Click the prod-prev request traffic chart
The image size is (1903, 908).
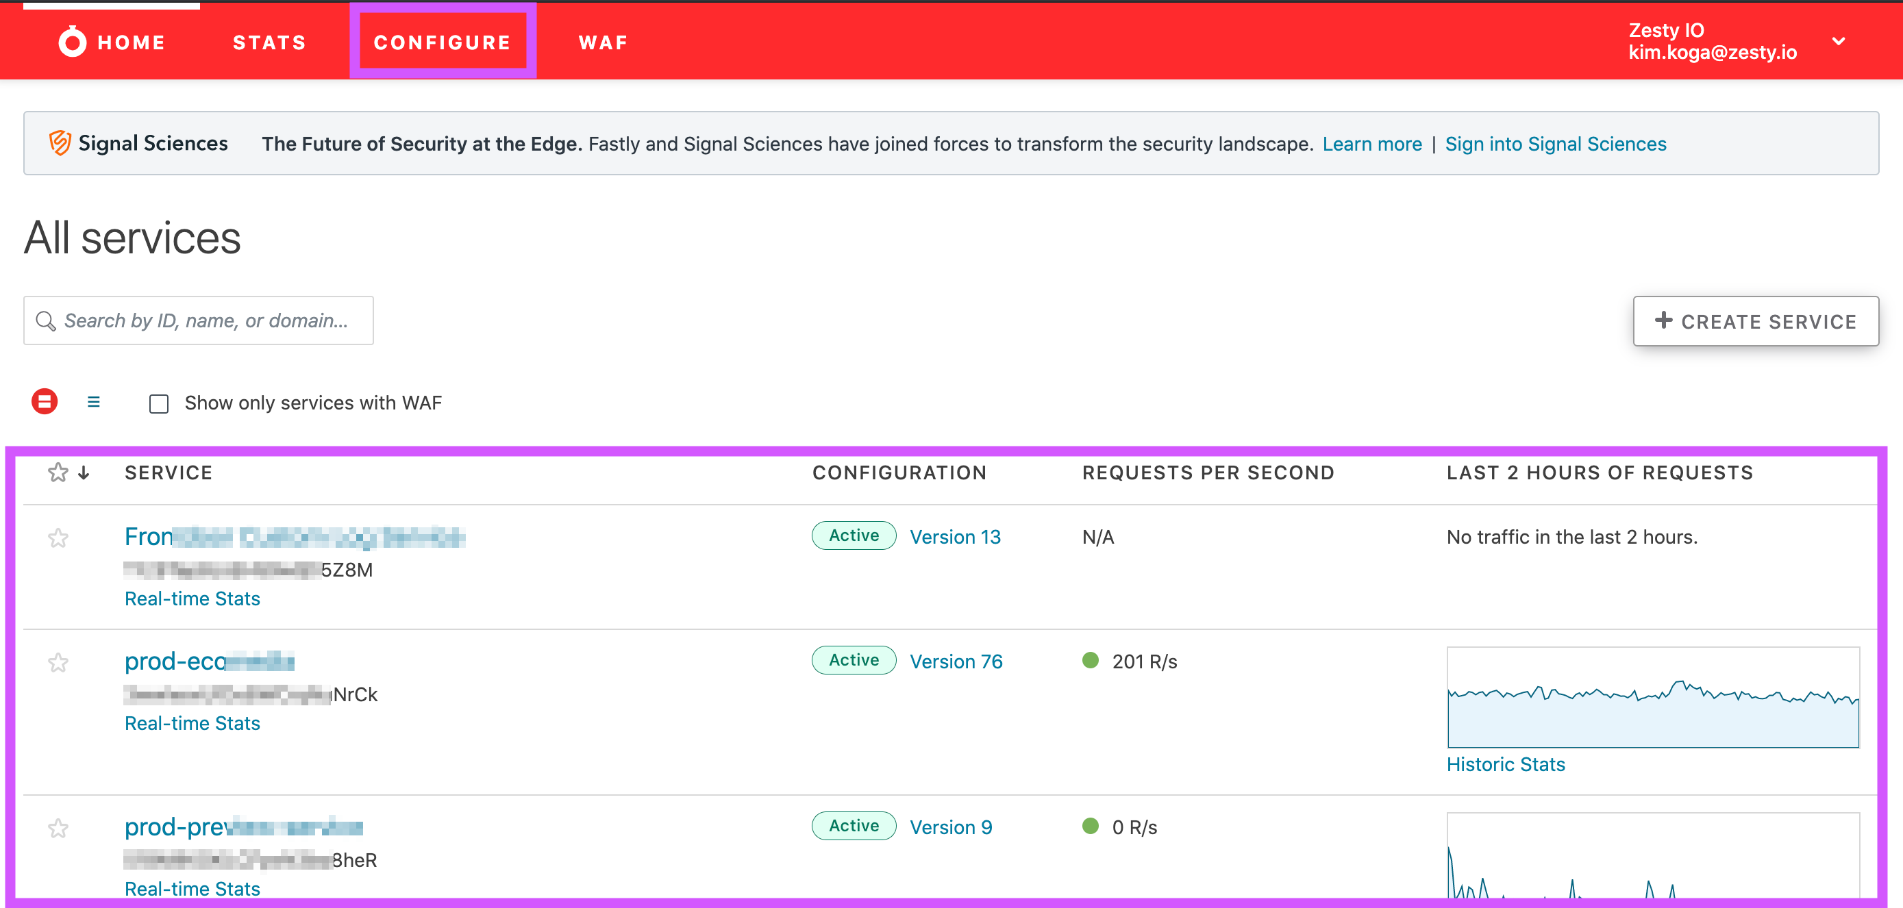tap(1652, 857)
